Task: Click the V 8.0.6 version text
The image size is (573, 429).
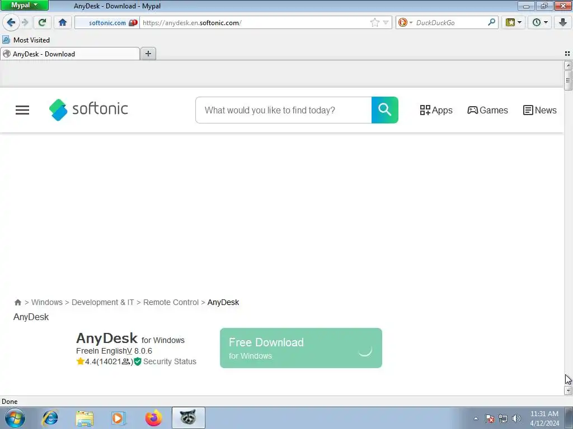Action: point(139,351)
